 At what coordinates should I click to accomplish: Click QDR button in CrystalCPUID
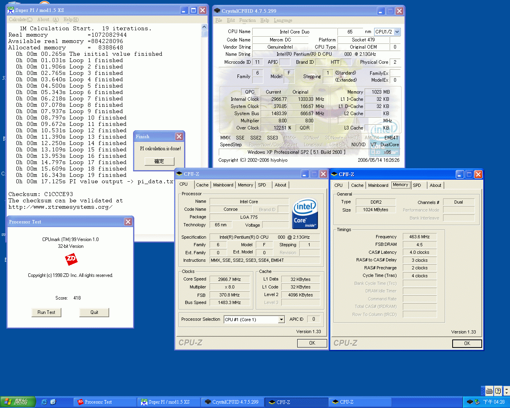pyautogui.click(x=305, y=128)
